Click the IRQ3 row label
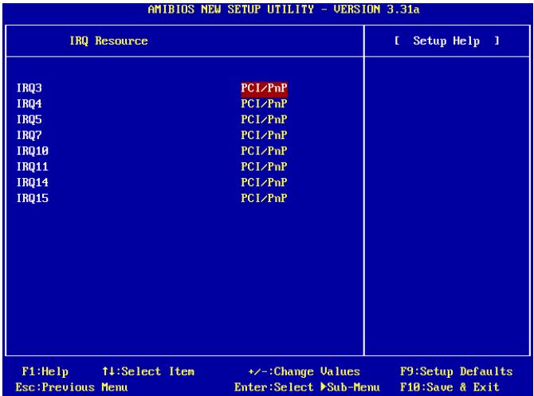The image size is (534, 396). [29, 88]
